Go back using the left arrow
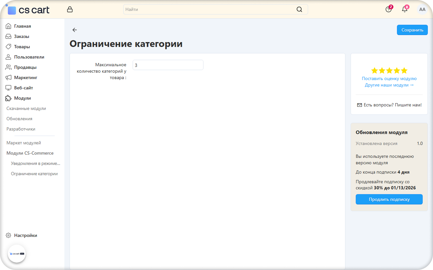Screen dimensions: 433x270 point(75,30)
